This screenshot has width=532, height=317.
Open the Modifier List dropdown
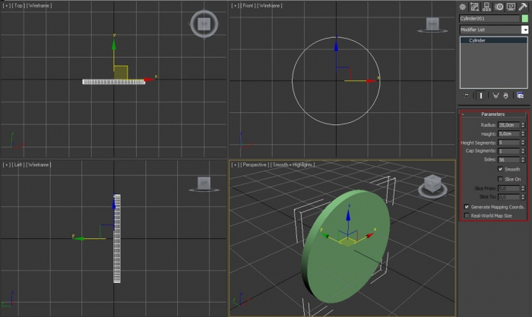click(525, 30)
